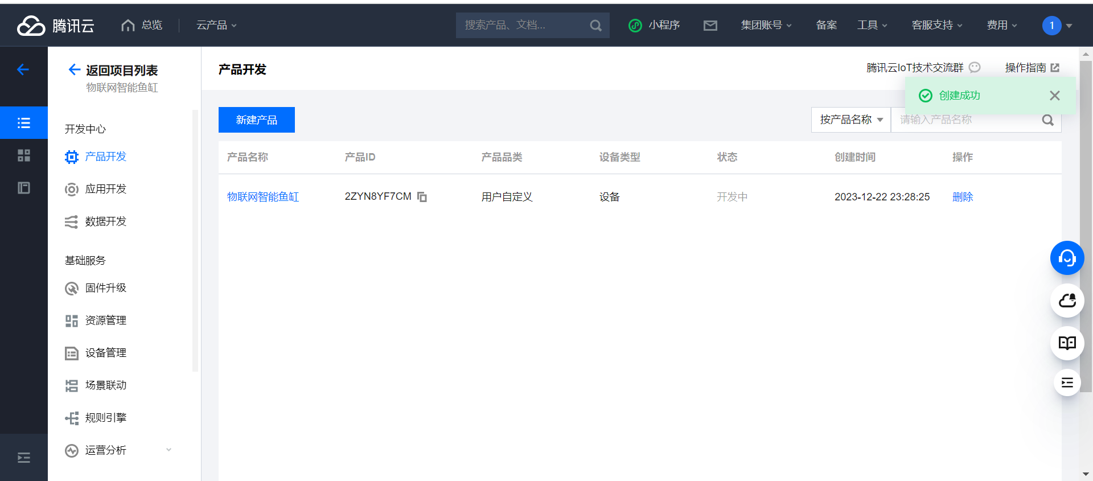Open the message envelope icon
The height and width of the screenshot is (481, 1093).
pos(710,26)
